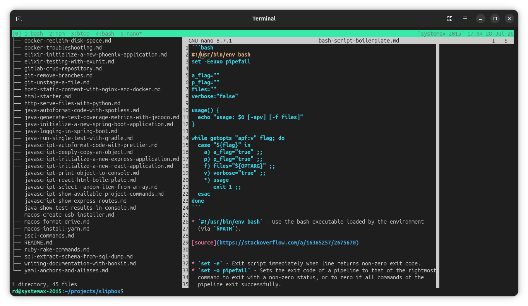528x306 pixels.
Task: Click the GNU nano 8.7.1 title text
Action: pyautogui.click(x=210, y=41)
